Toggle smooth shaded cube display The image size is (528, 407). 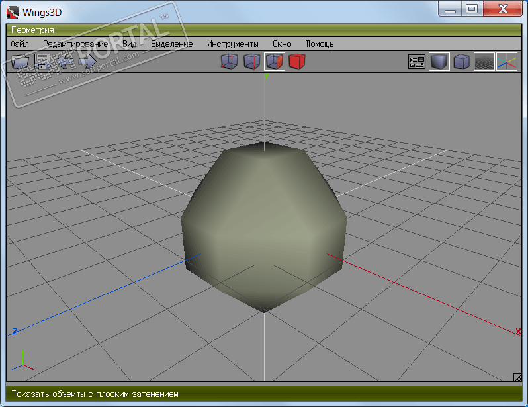[x=439, y=62]
